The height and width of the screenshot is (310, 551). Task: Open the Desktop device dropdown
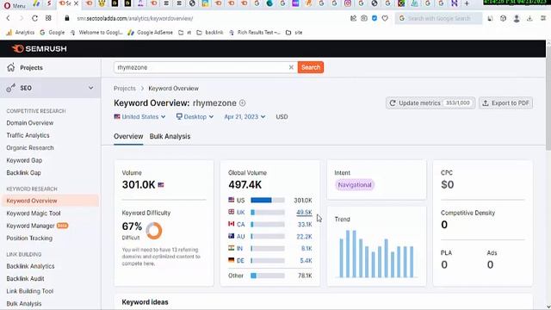pyautogui.click(x=195, y=117)
